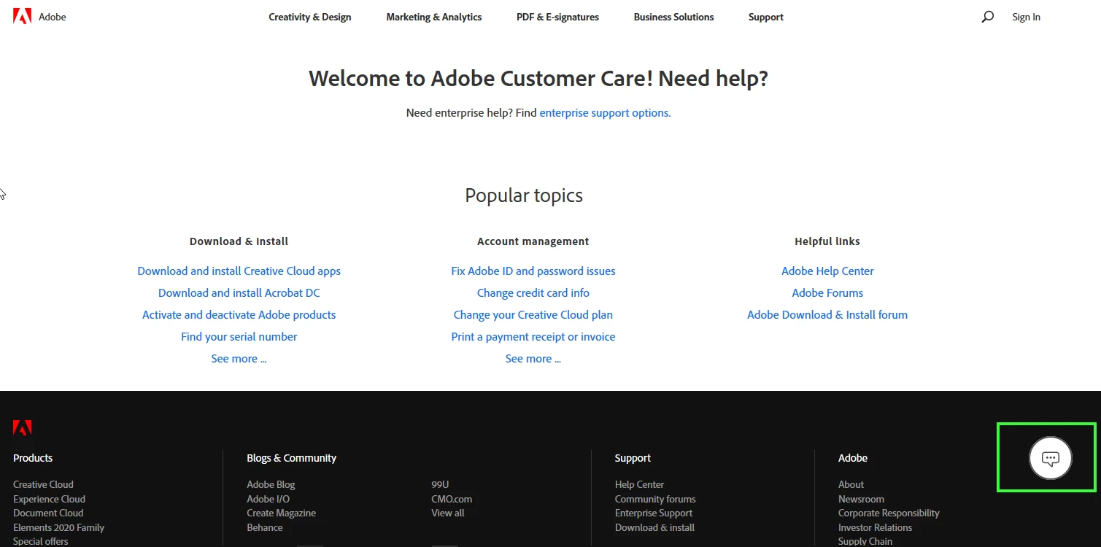This screenshot has height=547, width=1101.
Task: Open Supply Chain footer link
Action: (865, 541)
